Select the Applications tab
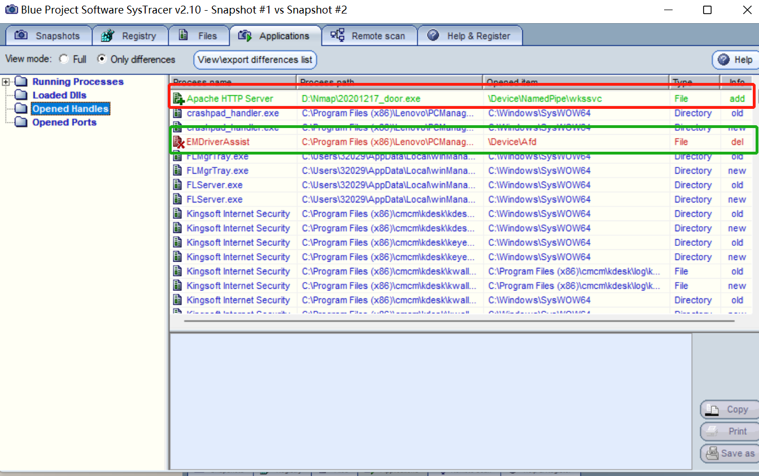This screenshot has height=476, width=759. pyautogui.click(x=276, y=36)
